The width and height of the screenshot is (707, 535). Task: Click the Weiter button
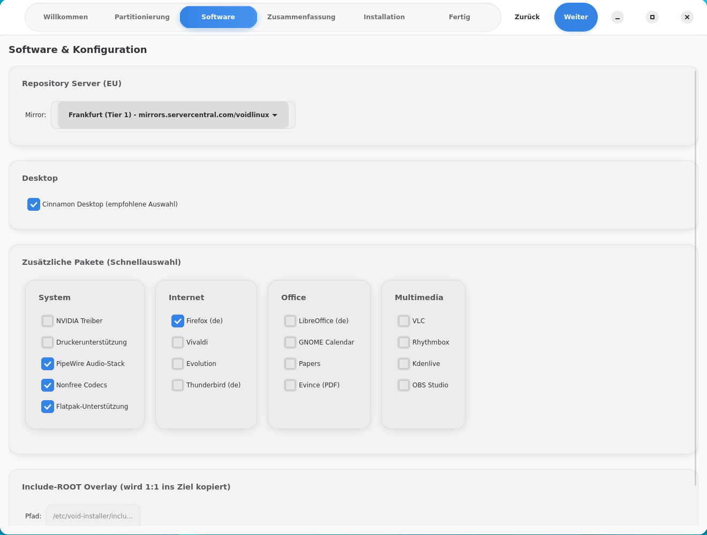click(576, 17)
